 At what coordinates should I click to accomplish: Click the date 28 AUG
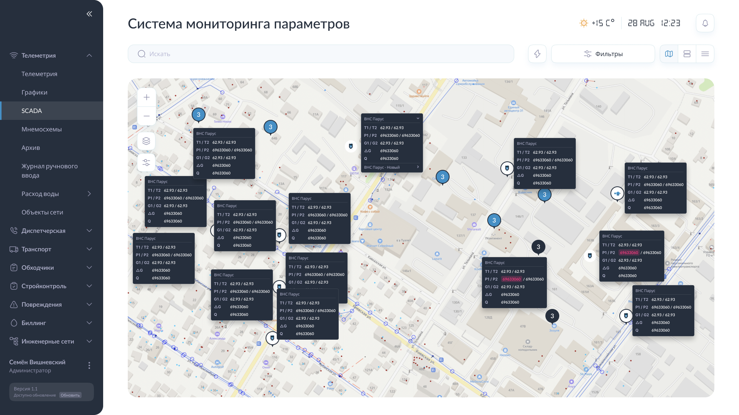pyautogui.click(x=641, y=23)
